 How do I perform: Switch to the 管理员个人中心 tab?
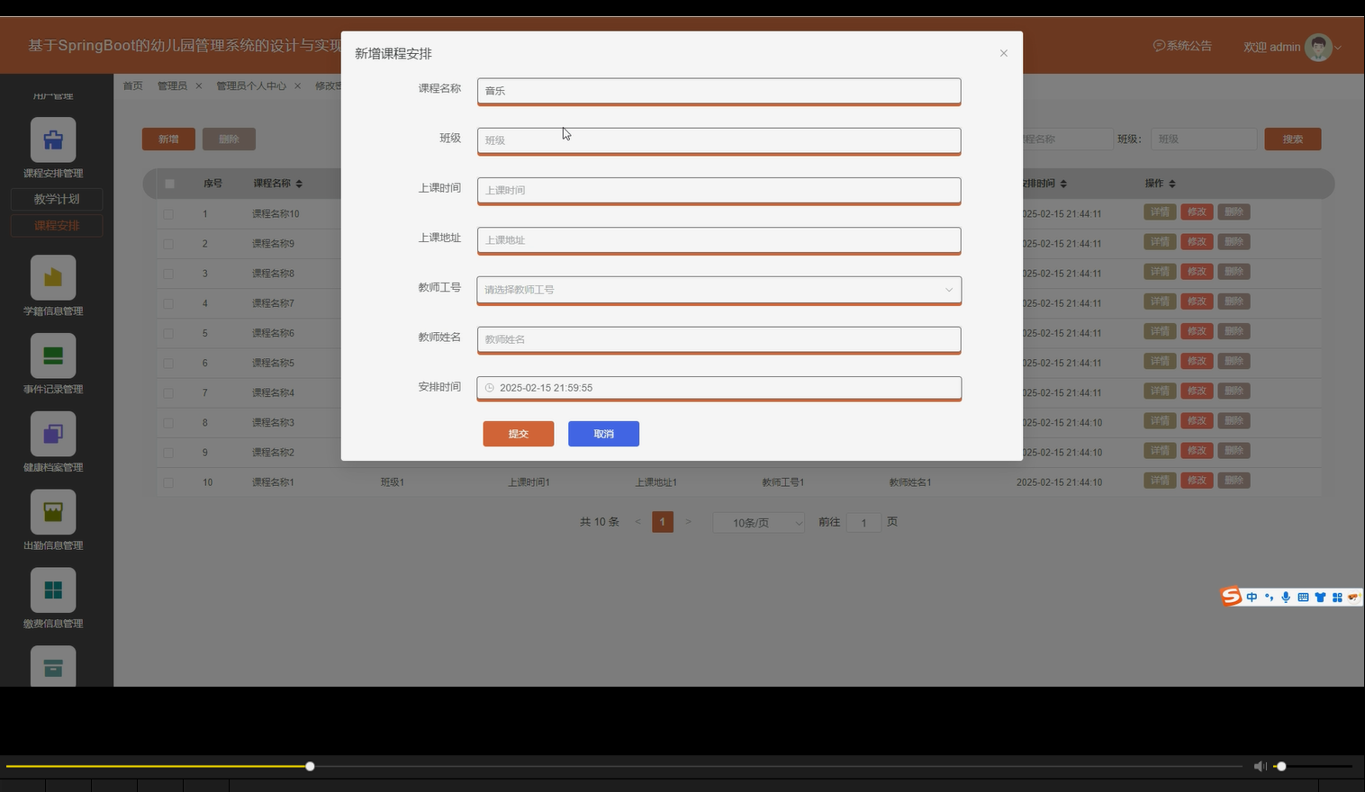(251, 86)
